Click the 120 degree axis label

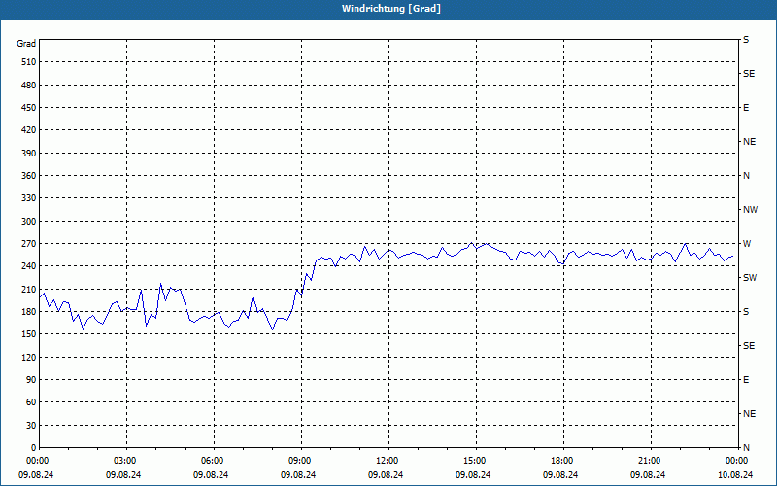pyautogui.click(x=29, y=357)
